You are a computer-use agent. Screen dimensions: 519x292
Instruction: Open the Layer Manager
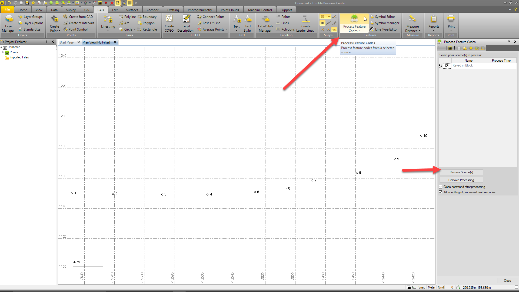coord(8,23)
